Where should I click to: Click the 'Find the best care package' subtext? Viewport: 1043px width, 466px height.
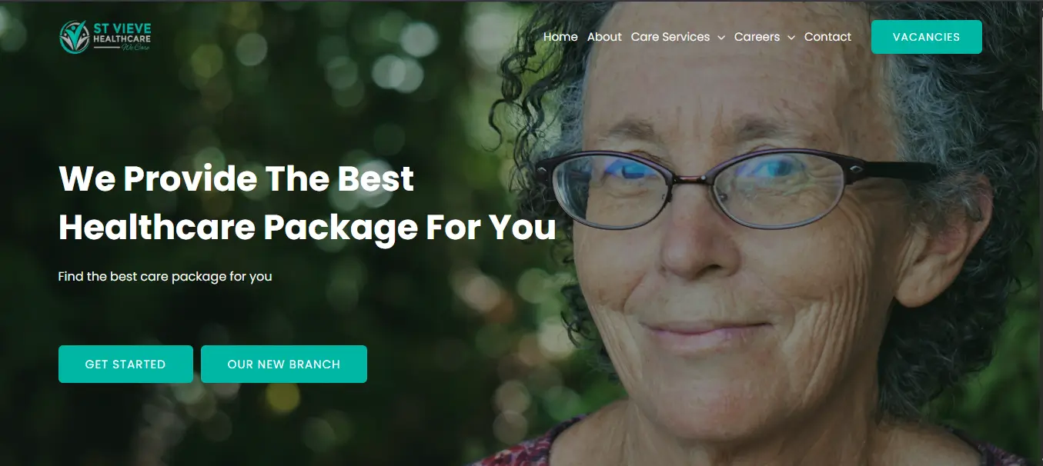click(165, 276)
